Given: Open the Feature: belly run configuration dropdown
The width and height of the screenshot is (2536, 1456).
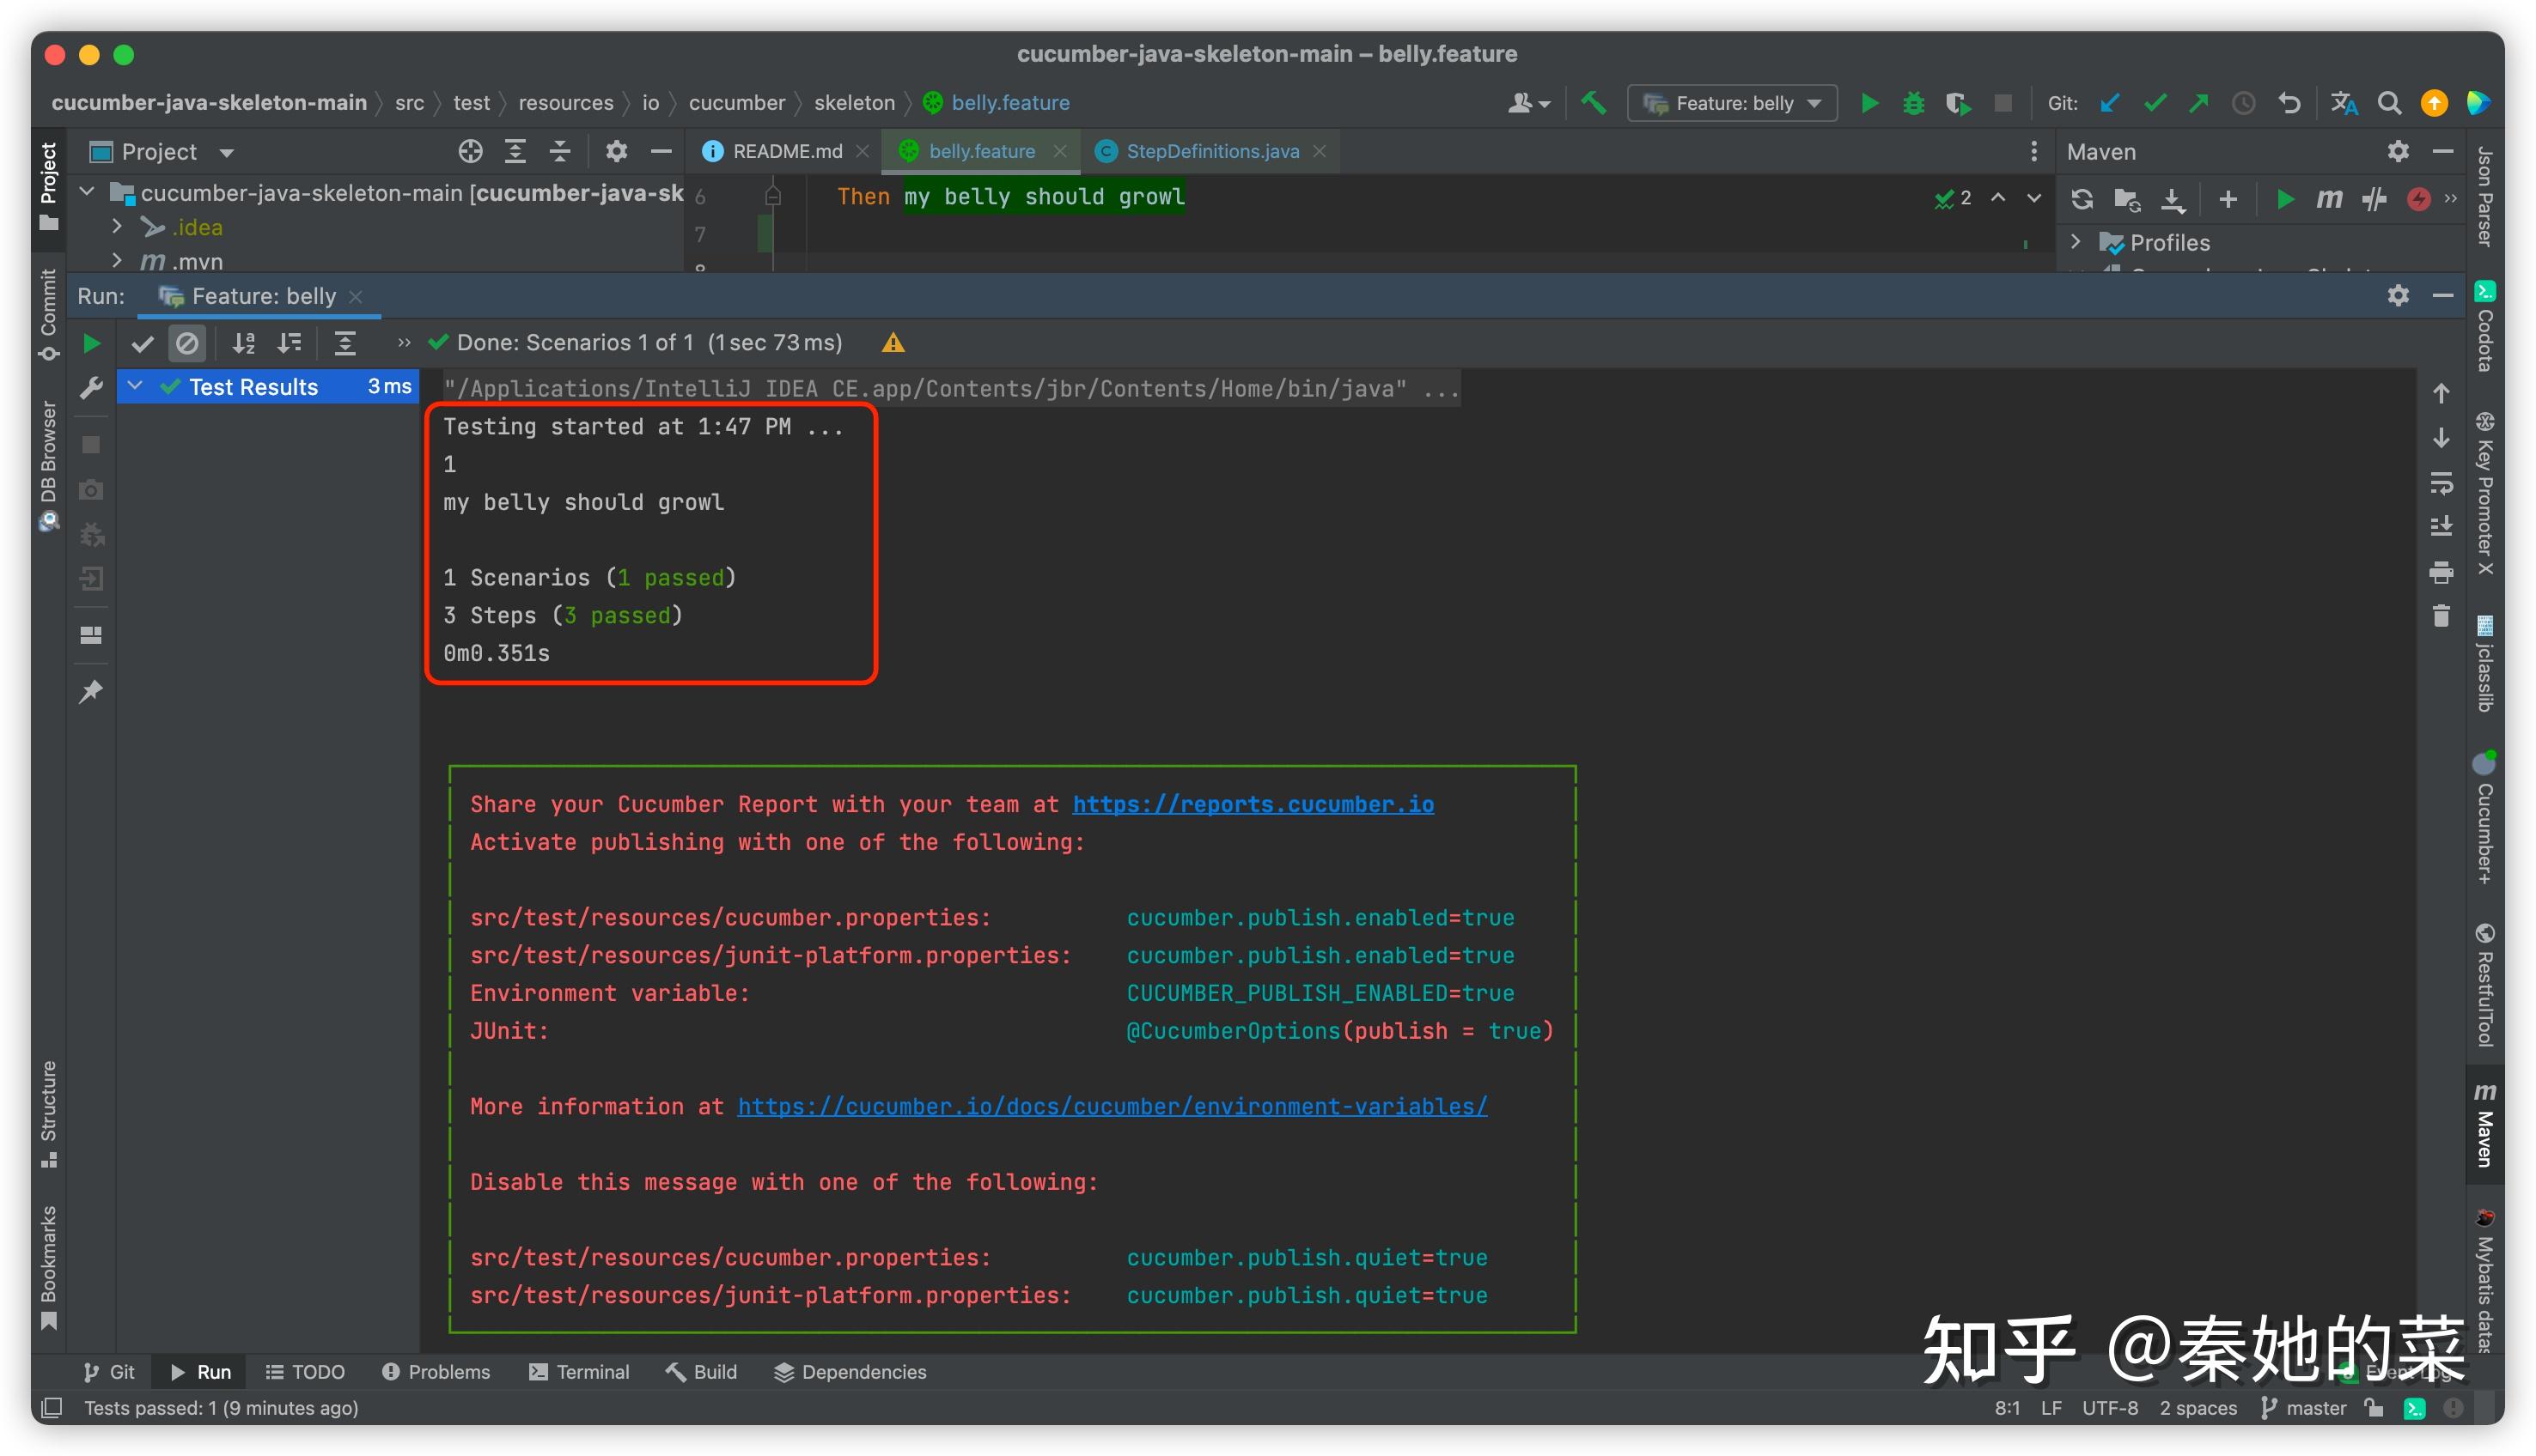Looking at the screenshot, I should [1733, 103].
